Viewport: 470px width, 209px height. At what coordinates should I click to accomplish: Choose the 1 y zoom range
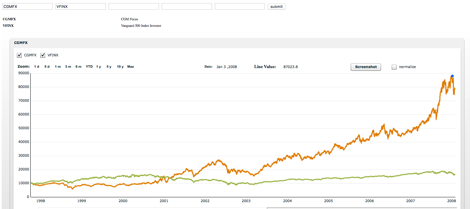pos(99,67)
